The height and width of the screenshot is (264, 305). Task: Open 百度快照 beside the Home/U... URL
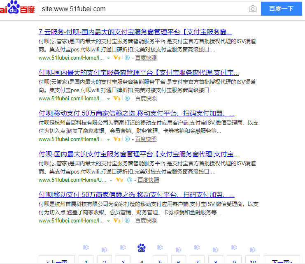pyautogui.click(x=148, y=180)
